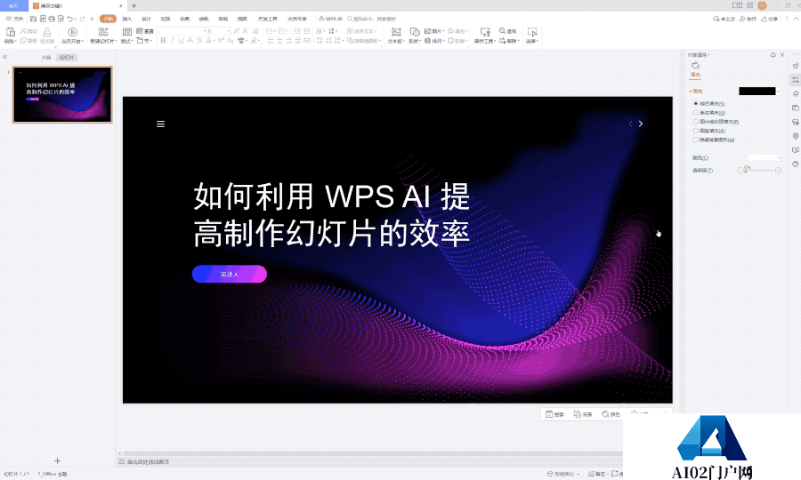Add a new slide with plus button

[x=57, y=460]
